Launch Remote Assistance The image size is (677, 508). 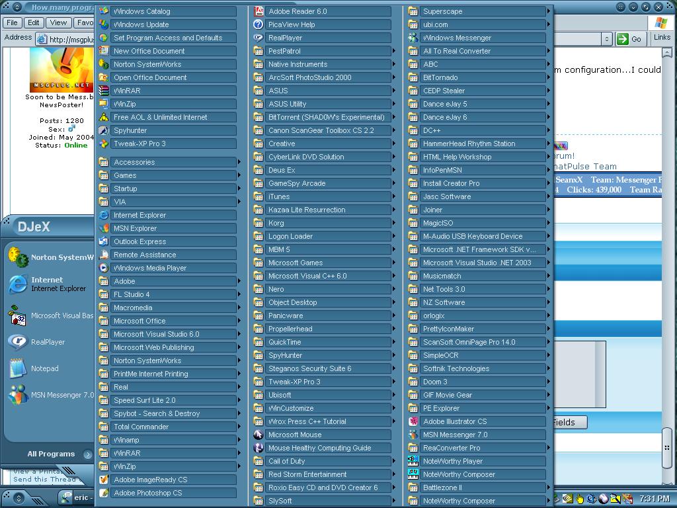pos(167,255)
